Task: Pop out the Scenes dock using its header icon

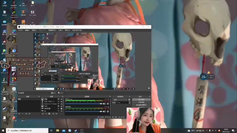Action: pyautogui.click(x=39, y=97)
